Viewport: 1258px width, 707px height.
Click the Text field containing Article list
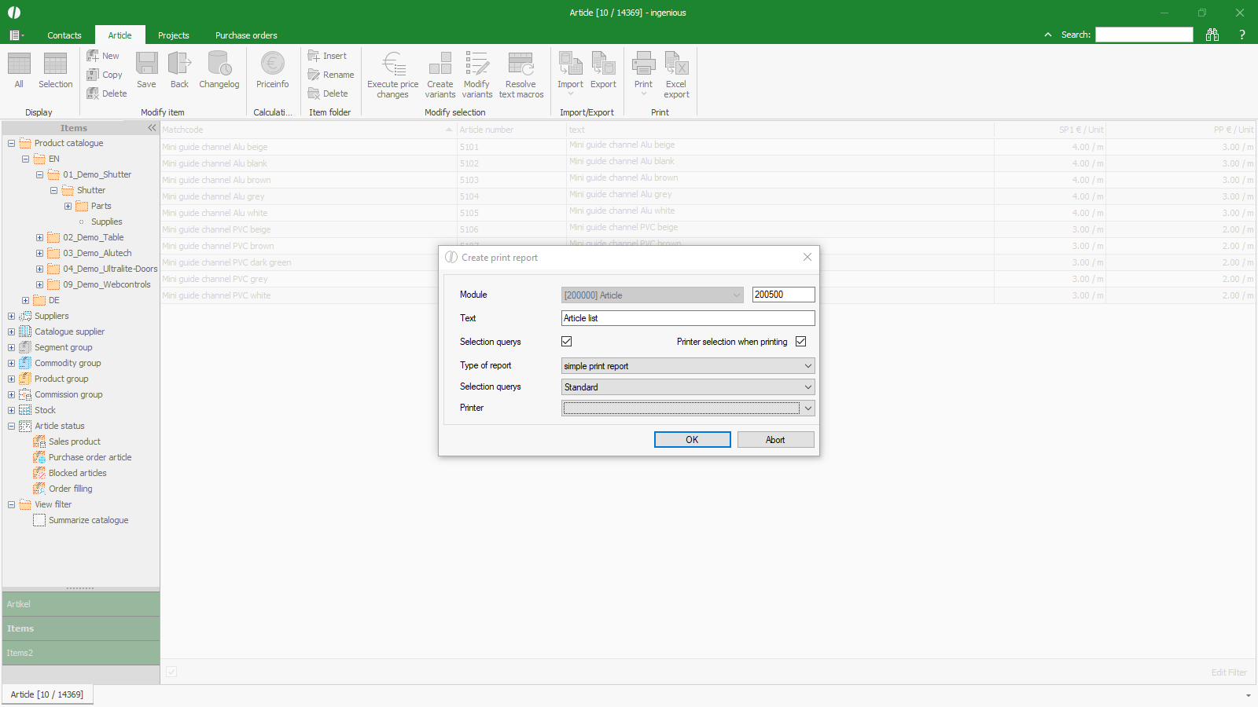coord(688,318)
